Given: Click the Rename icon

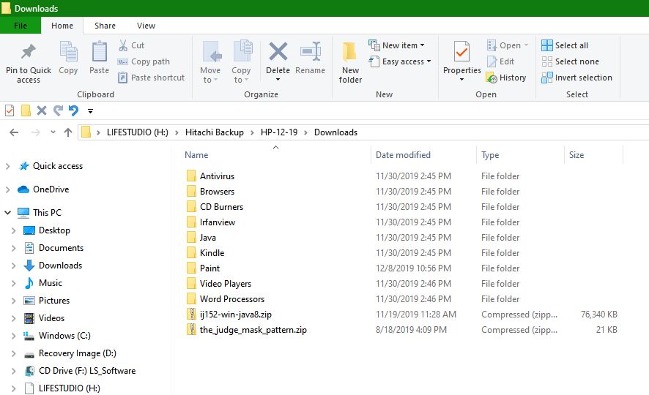Looking at the screenshot, I should click(311, 52).
